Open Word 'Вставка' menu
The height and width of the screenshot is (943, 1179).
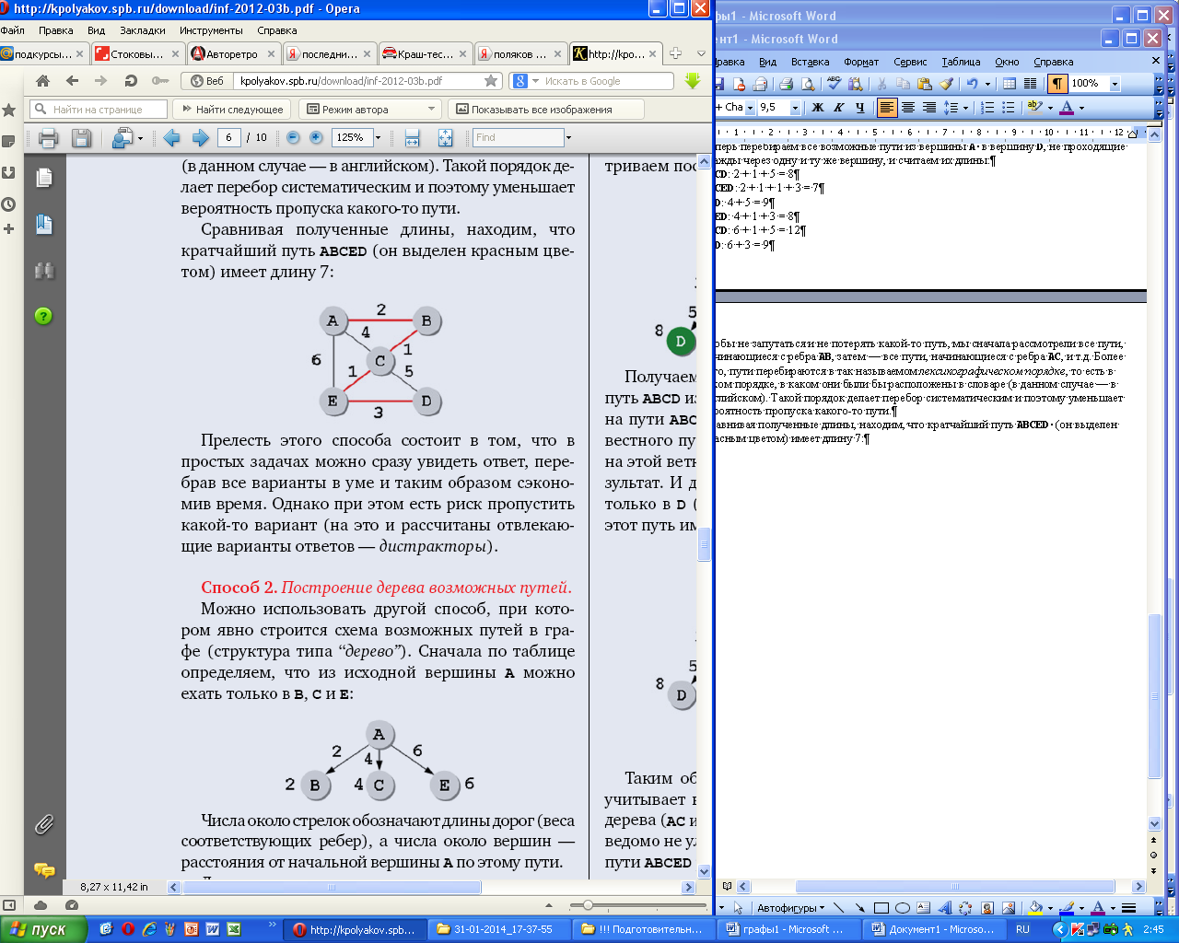(x=810, y=62)
